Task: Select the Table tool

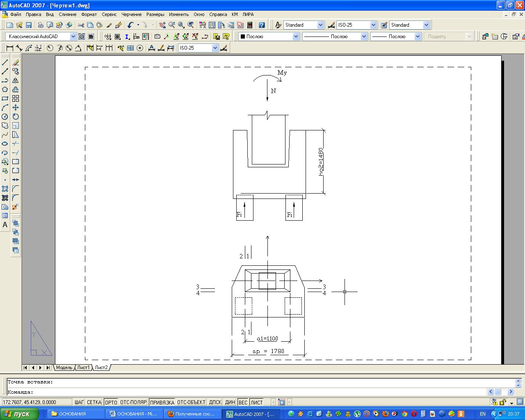Action: pyautogui.click(x=5, y=216)
